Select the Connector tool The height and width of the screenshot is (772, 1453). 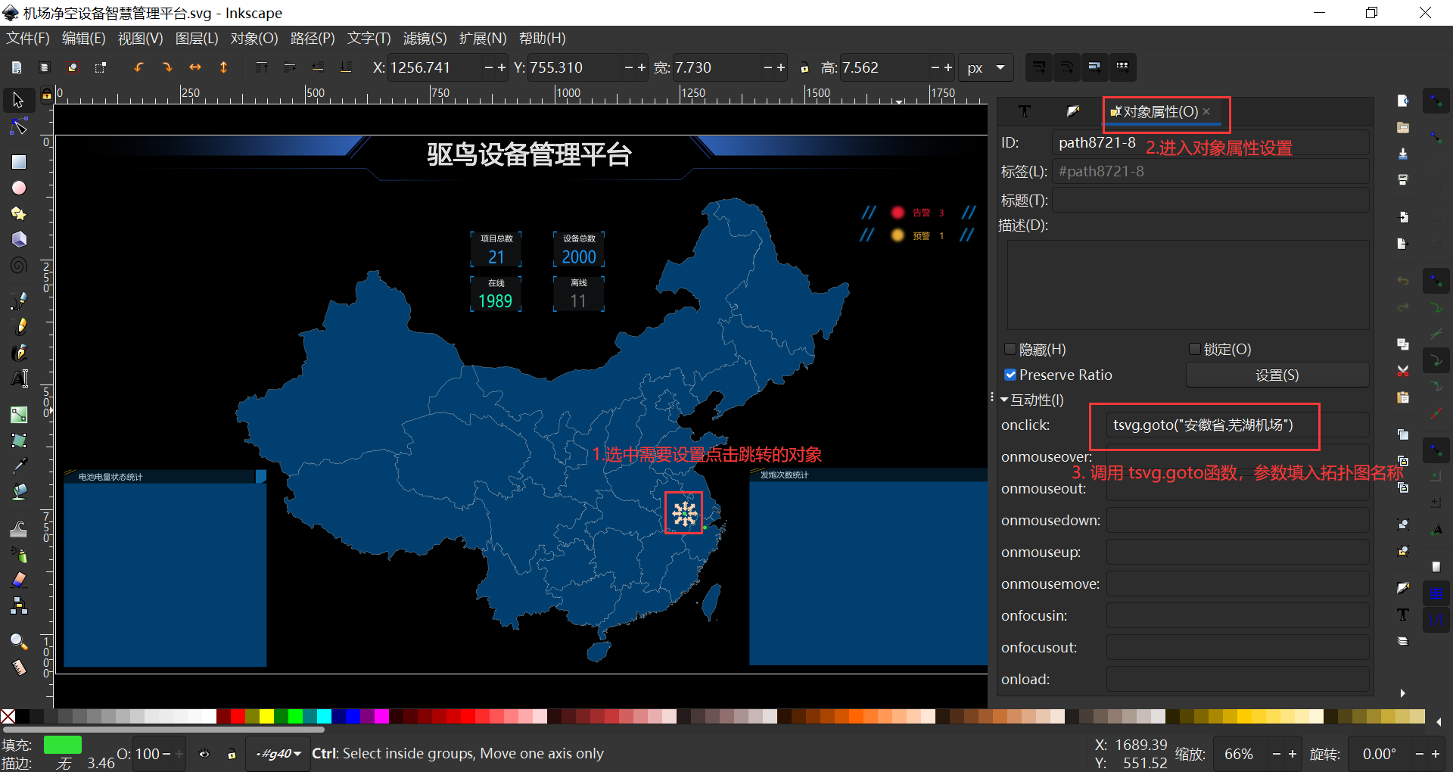(18, 605)
